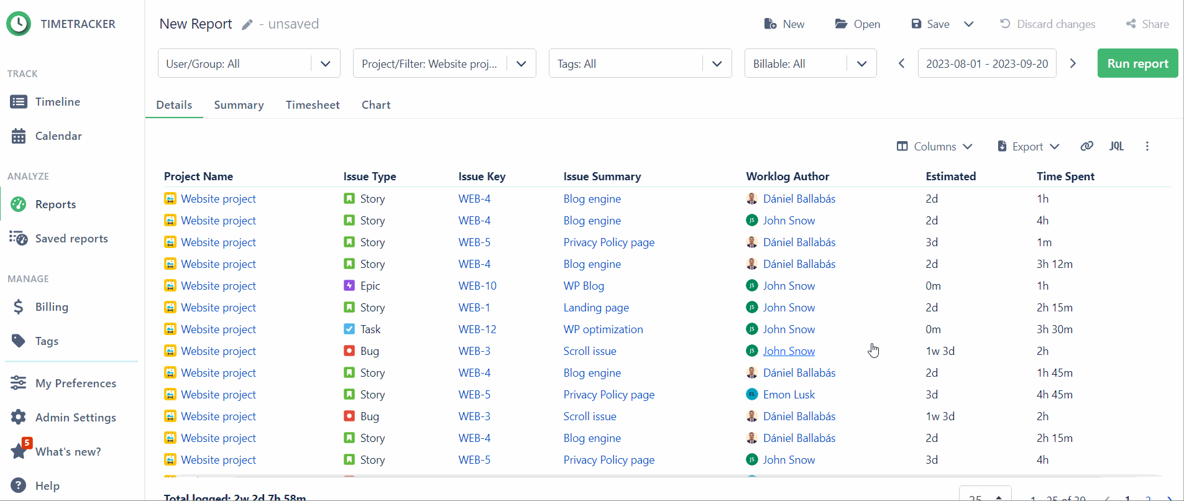1184x501 pixels.
Task: Switch to the Details tab
Action: coord(174,105)
